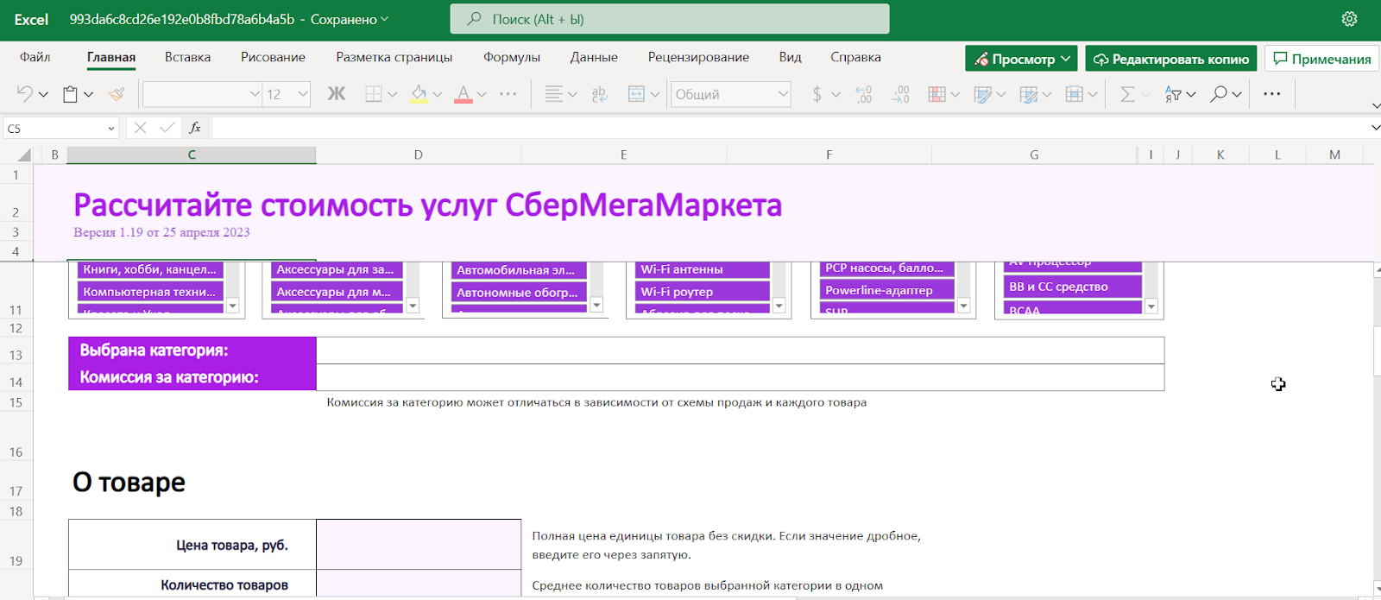This screenshot has width=1381, height=600.
Task: Toggle bold formatting (Ж)
Action: pyautogui.click(x=336, y=94)
